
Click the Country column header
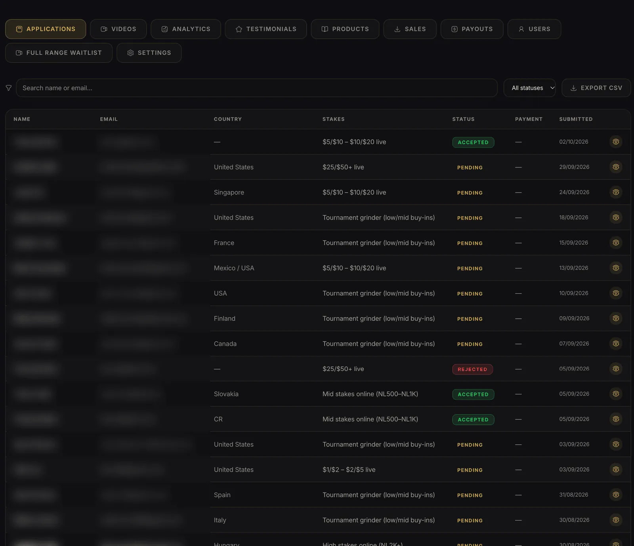click(228, 119)
